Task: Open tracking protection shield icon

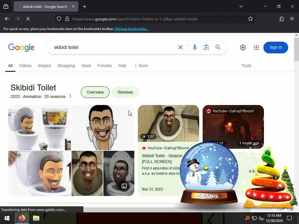Action: click(59, 19)
